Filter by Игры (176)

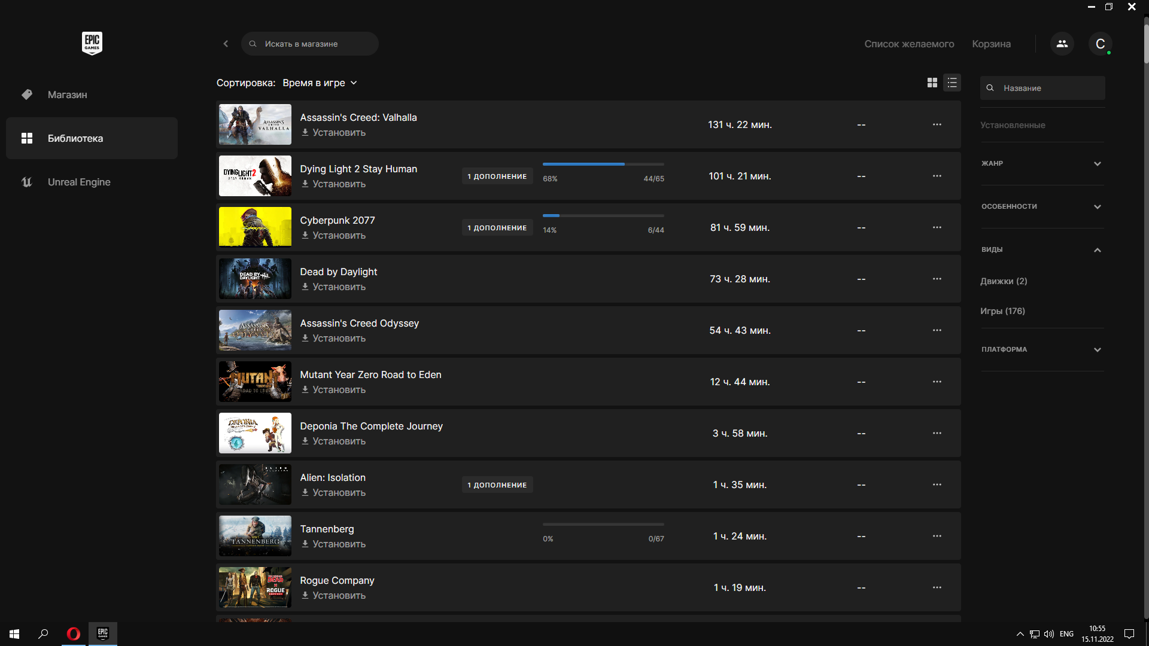pos(1002,311)
